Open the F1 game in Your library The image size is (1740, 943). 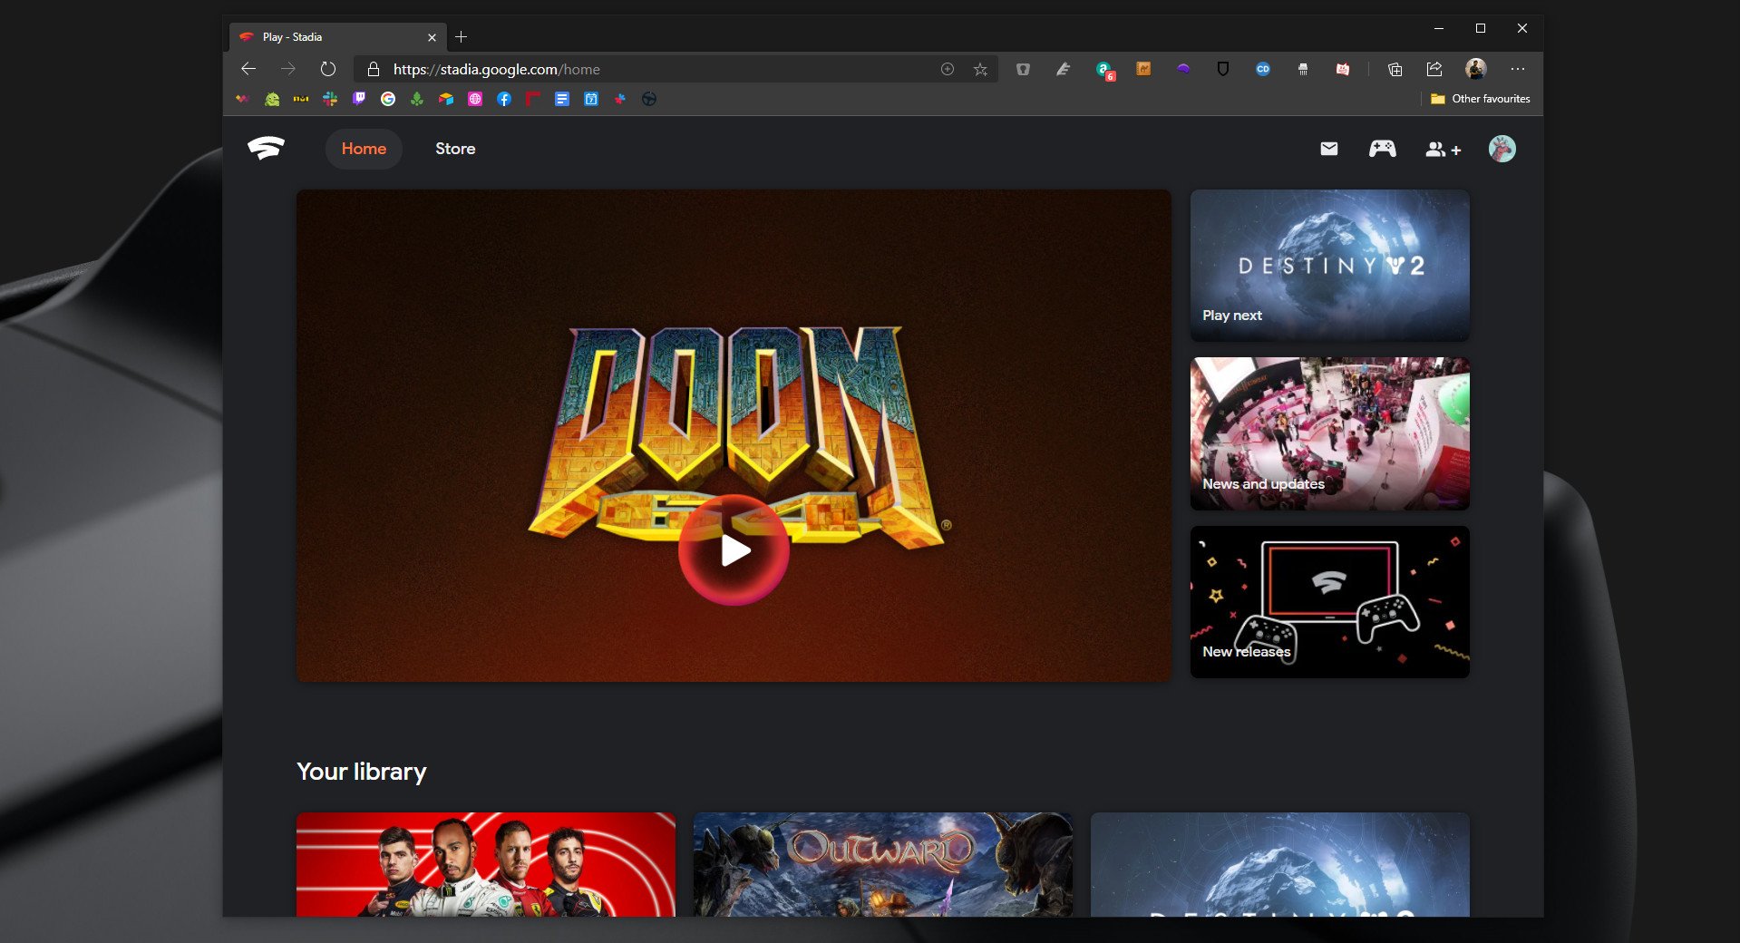[x=486, y=864]
